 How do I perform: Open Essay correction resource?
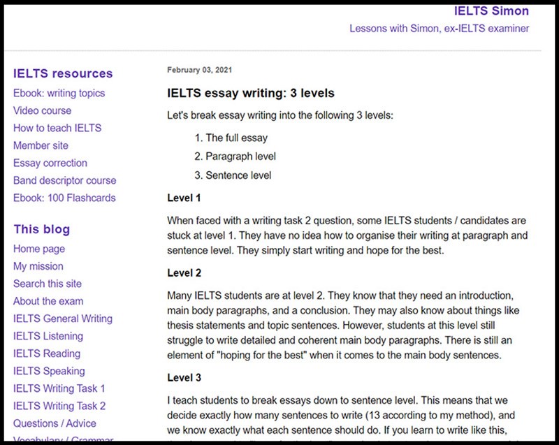[50, 163]
